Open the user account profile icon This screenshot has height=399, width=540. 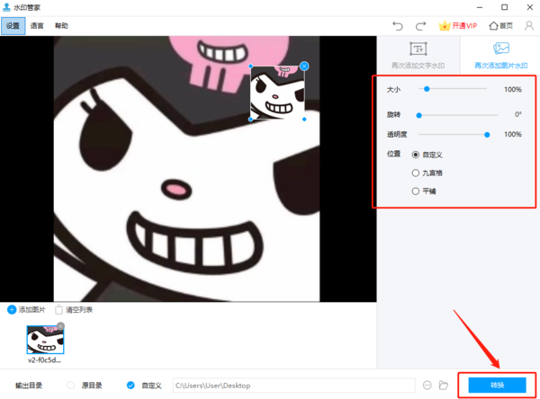click(529, 26)
